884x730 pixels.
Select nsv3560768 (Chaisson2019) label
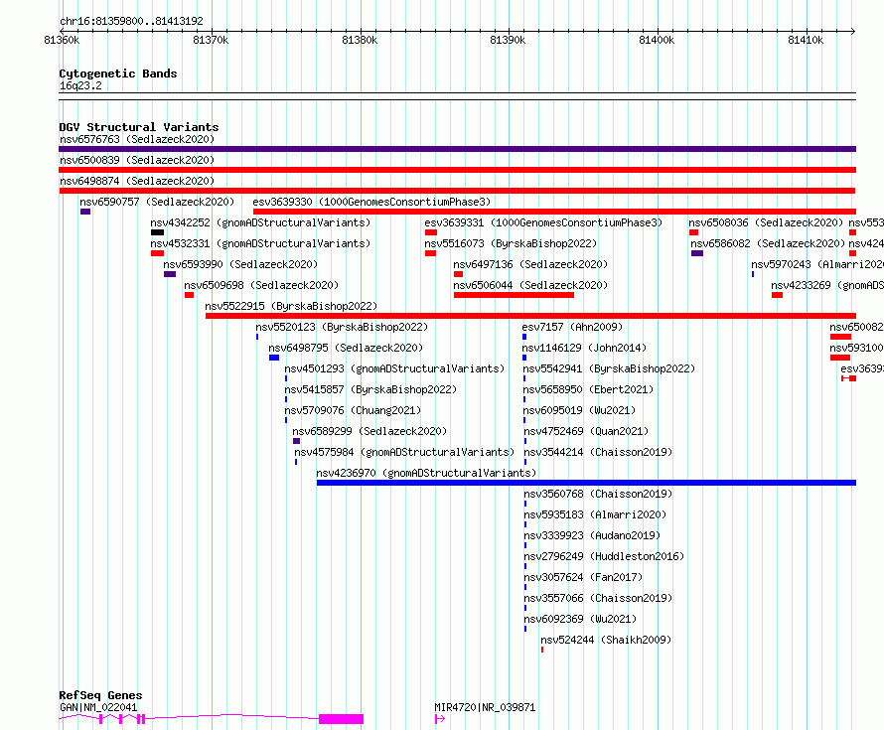click(598, 494)
